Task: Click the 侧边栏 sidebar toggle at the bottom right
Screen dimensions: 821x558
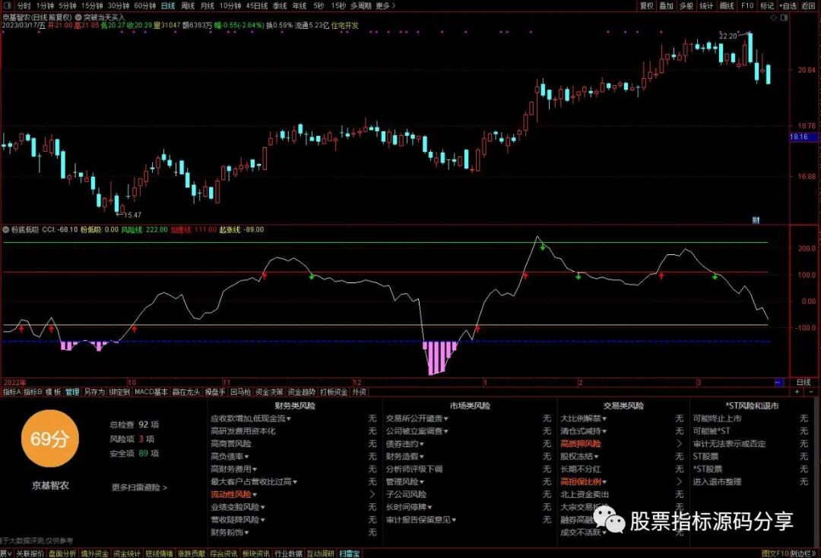Action: pyautogui.click(x=804, y=553)
